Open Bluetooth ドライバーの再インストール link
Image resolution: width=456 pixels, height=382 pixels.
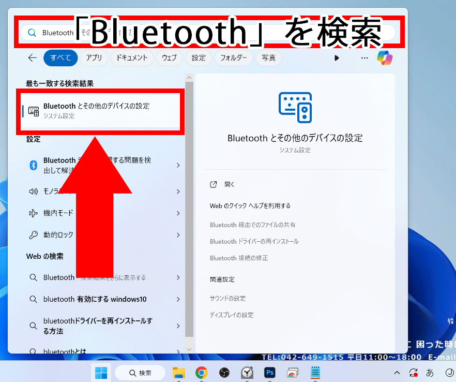[254, 241]
